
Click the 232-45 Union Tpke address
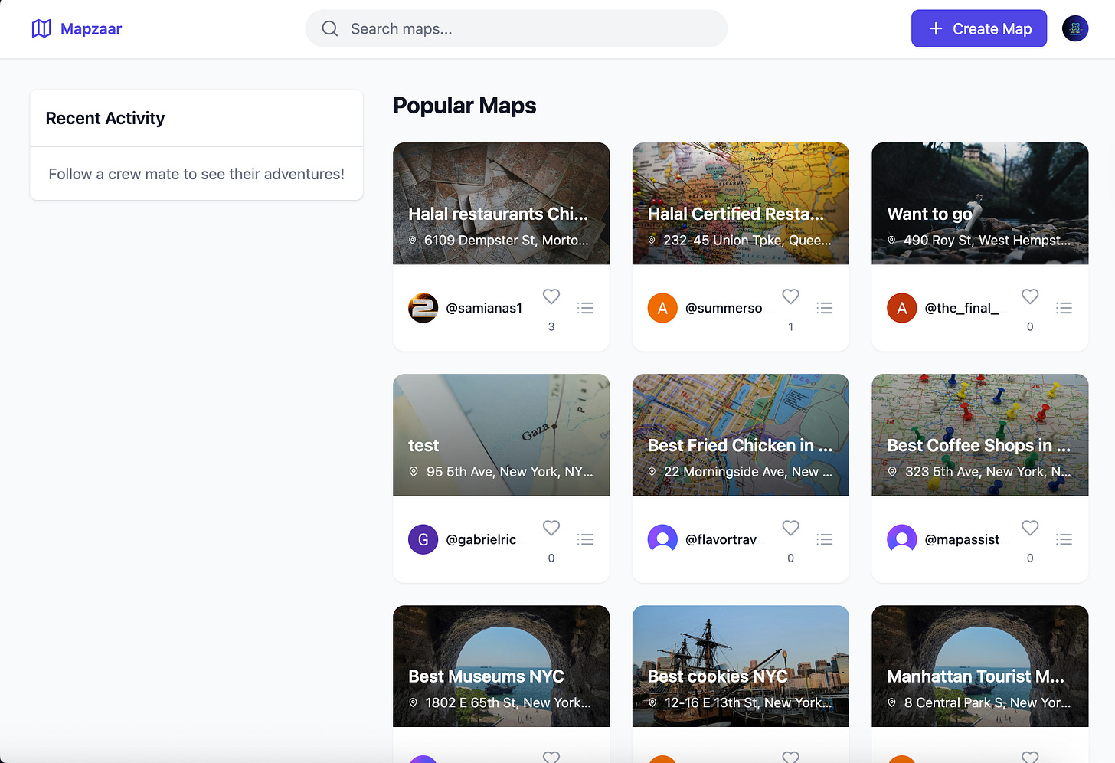pos(747,241)
